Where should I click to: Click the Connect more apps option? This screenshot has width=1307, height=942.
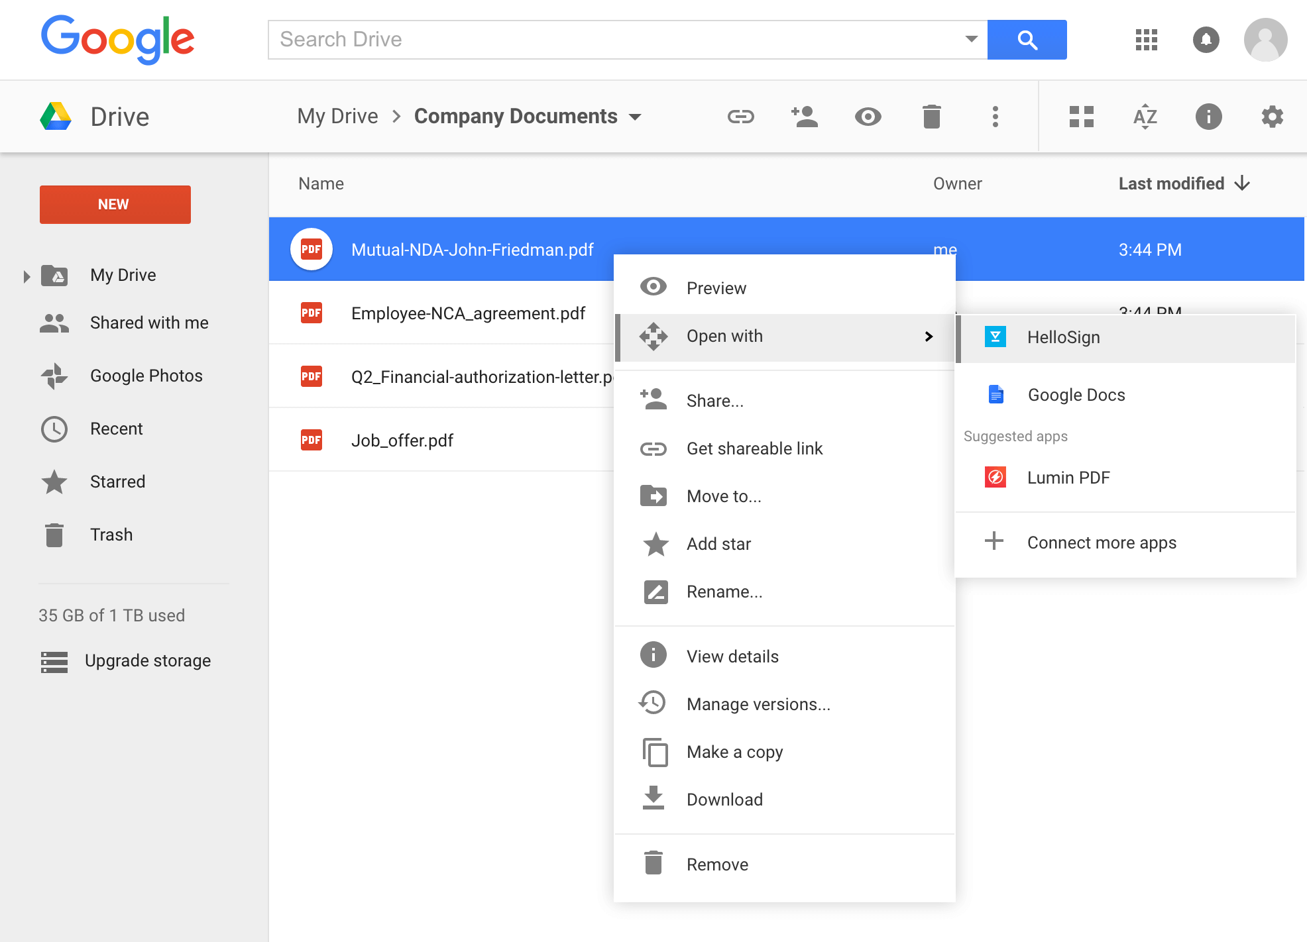pyautogui.click(x=1102, y=543)
